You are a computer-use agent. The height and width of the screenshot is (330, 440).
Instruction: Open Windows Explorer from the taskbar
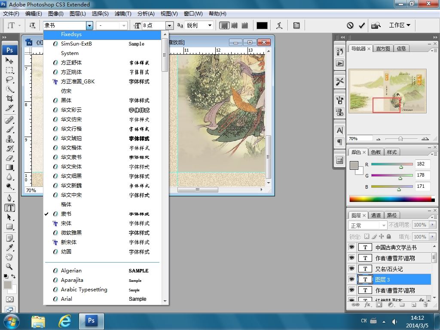coord(38,321)
